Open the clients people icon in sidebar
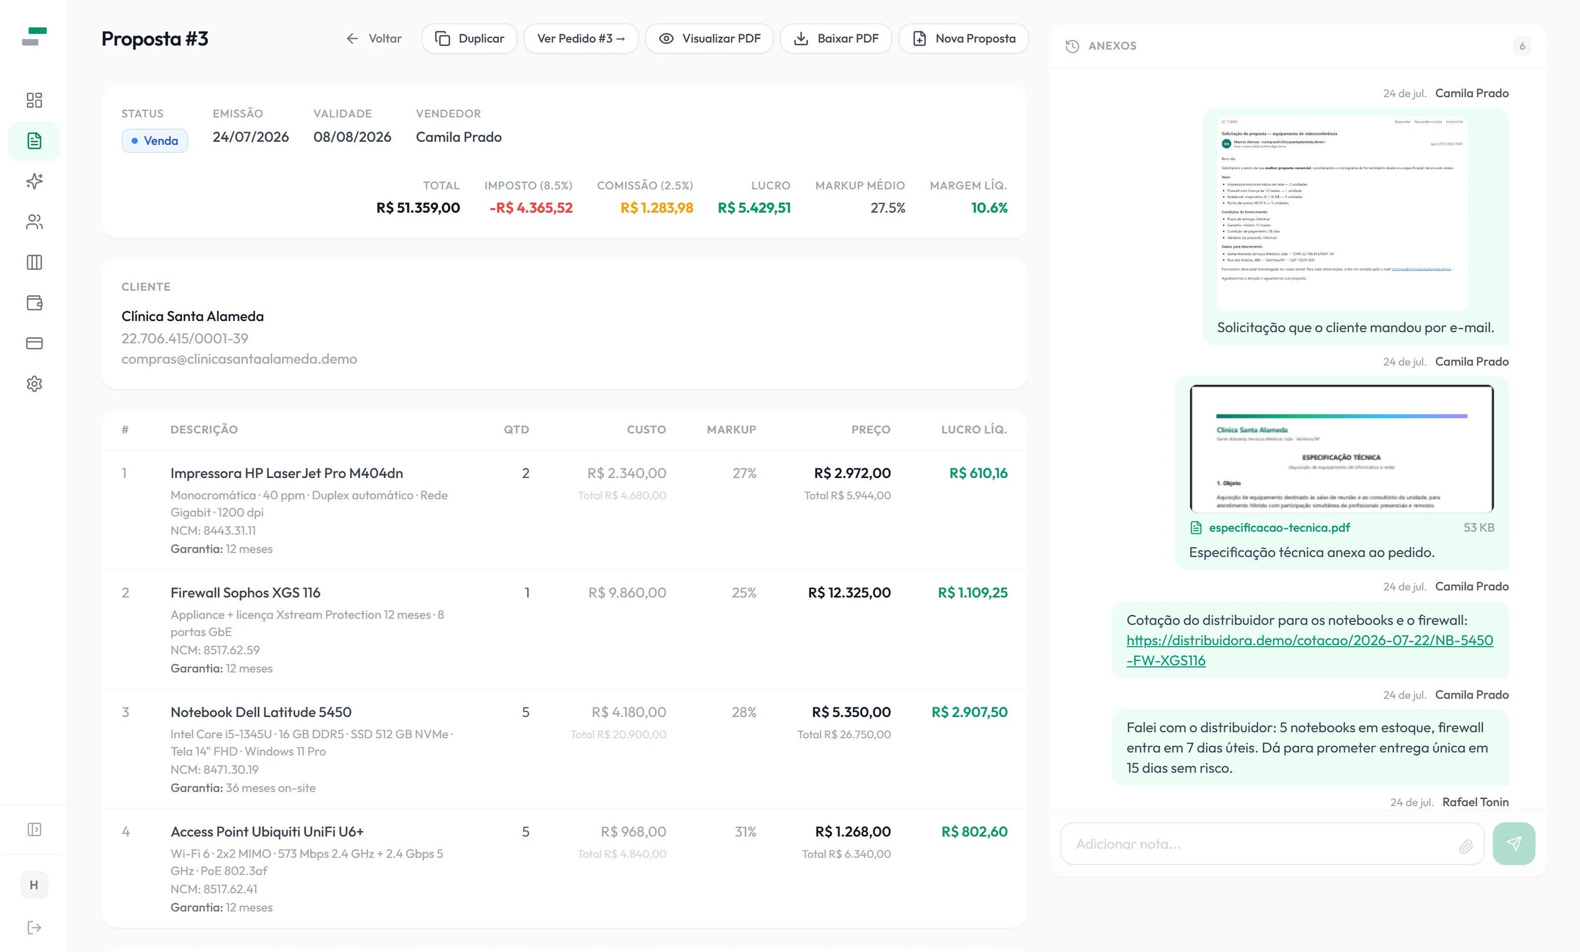This screenshot has height=952, width=1580. (x=34, y=222)
